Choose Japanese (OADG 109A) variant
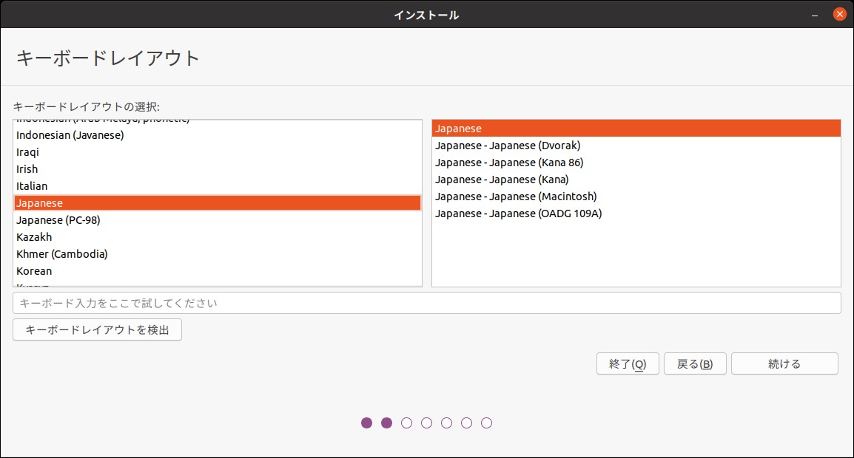This screenshot has height=458, width=854. click(x=636, y=213)
